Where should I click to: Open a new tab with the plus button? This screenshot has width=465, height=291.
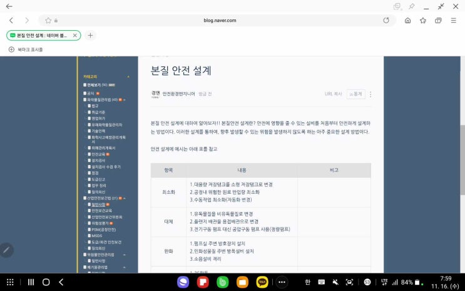pyautogui.click(x=91, y=35)
